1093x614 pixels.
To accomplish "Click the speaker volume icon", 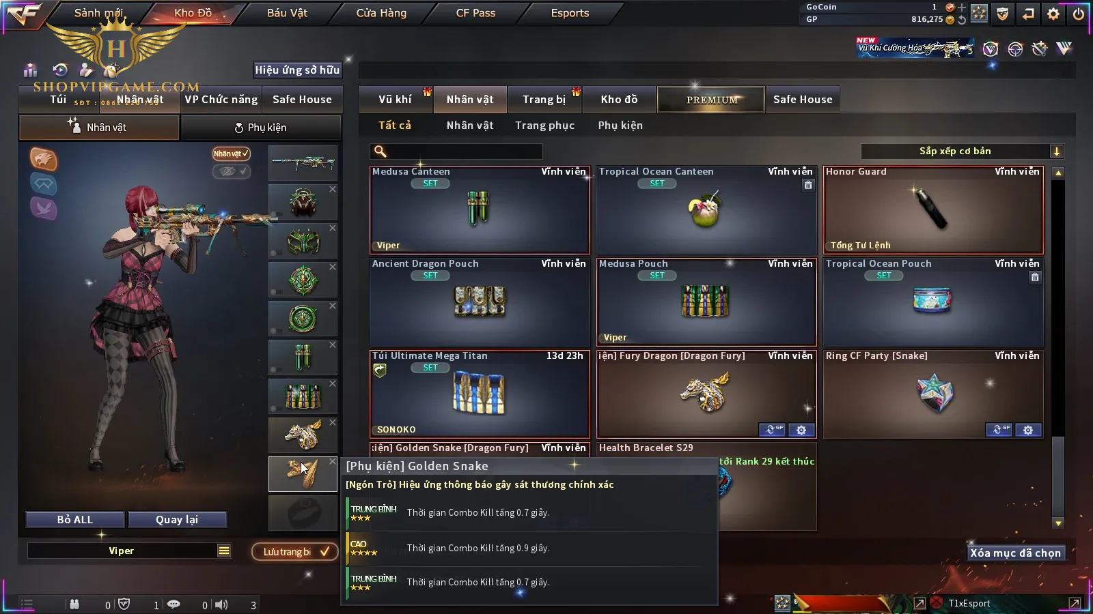I will pos(221,604).
